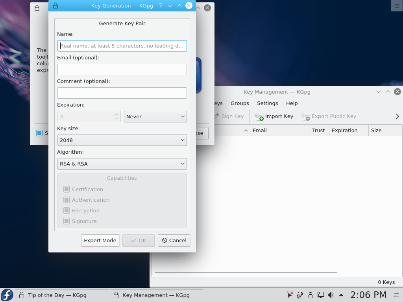
Task: Click the Cancel button's prohibition icon
Action: pyautogui.click(x=165, y=240)
